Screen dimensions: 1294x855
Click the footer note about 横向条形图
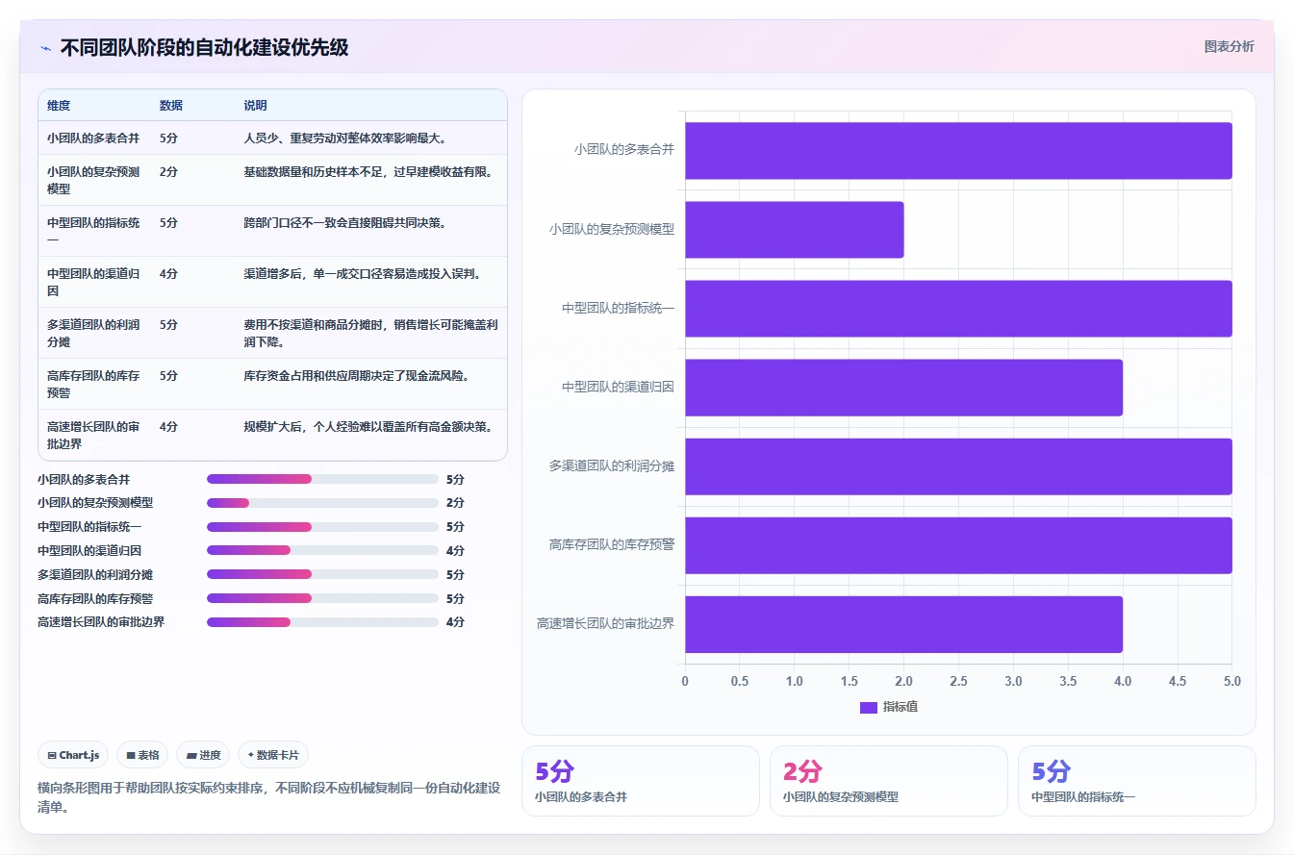click(268, 797)
